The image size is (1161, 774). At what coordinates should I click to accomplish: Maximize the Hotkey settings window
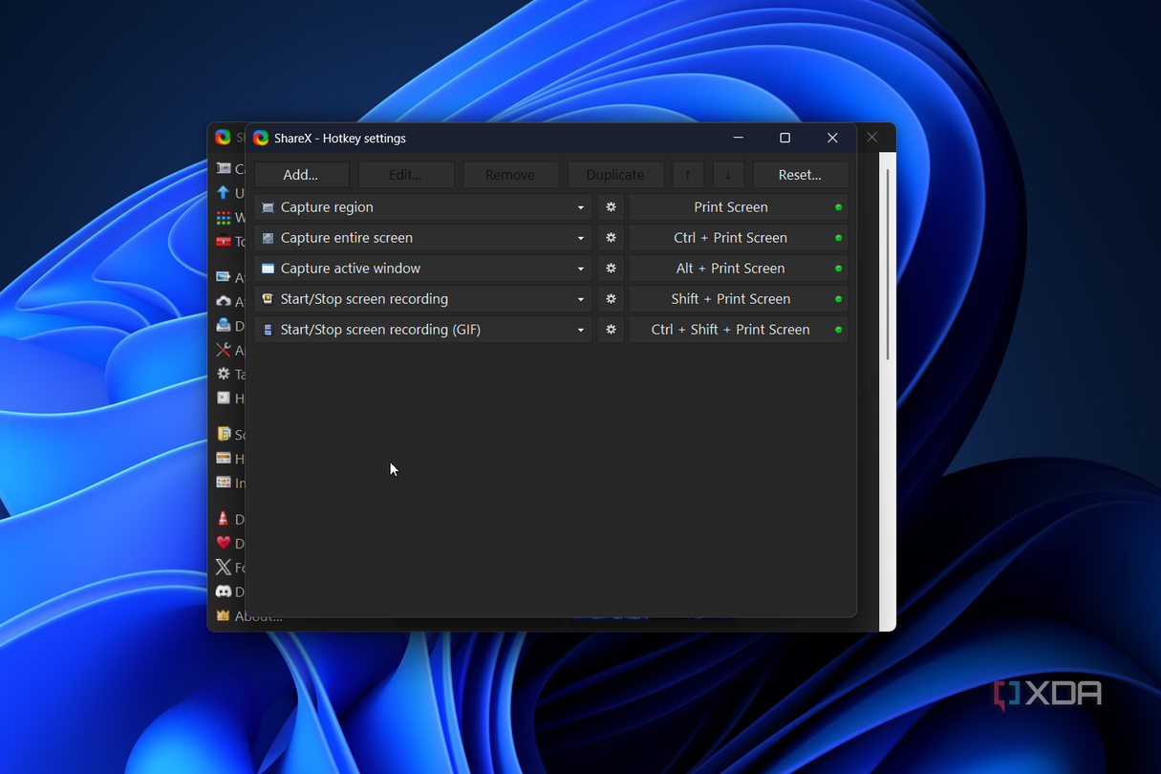[x=785, y=138]
